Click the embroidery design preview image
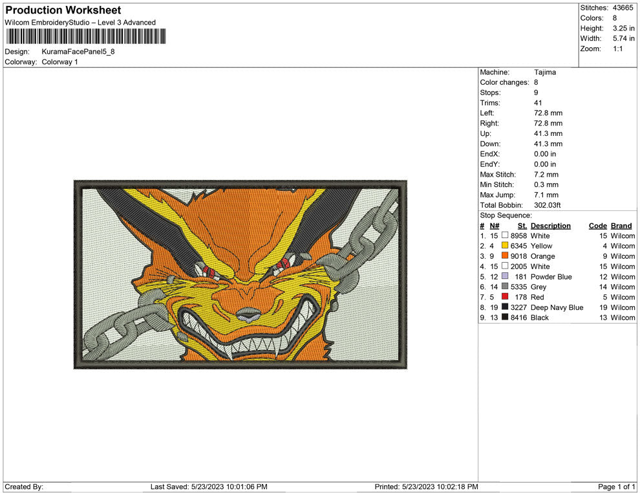Viewport: 640px width, 493px height. [x=240, y=274]
